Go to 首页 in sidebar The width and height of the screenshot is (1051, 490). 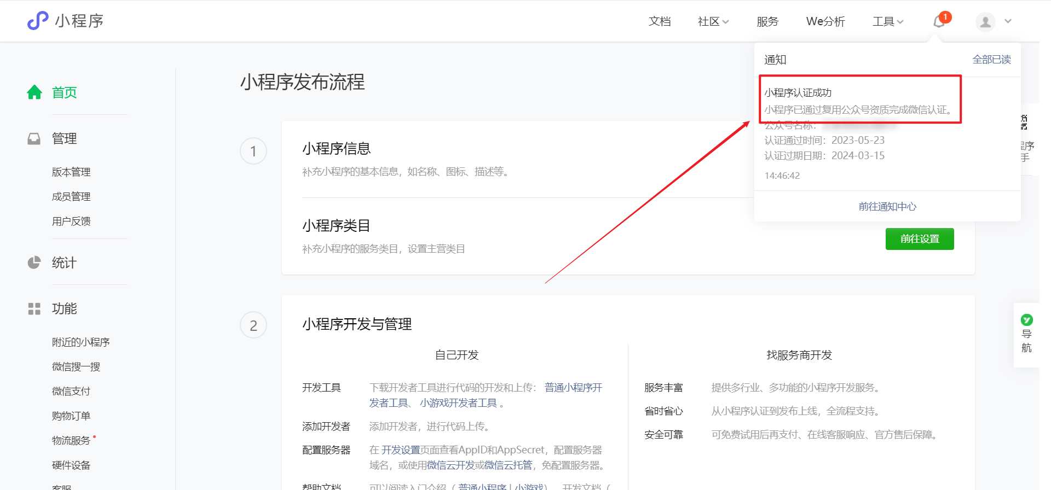point(64,92)
